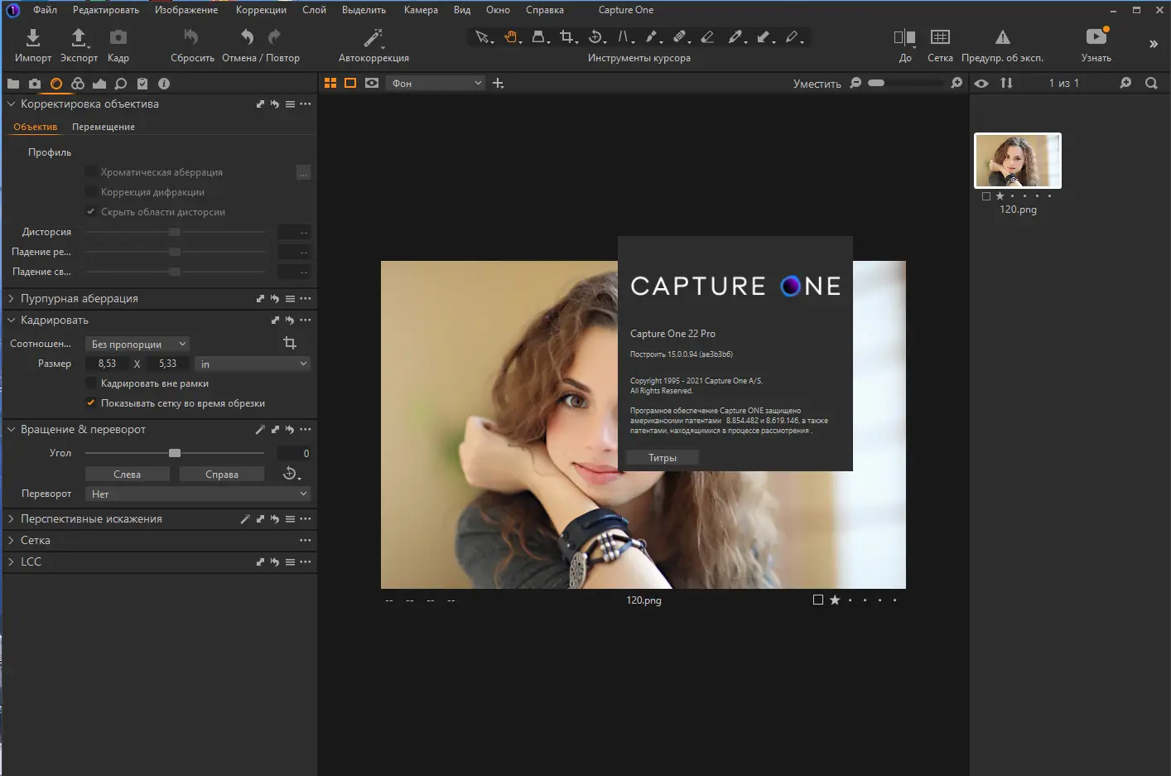Open the Color tool tab

coord(78,83)
